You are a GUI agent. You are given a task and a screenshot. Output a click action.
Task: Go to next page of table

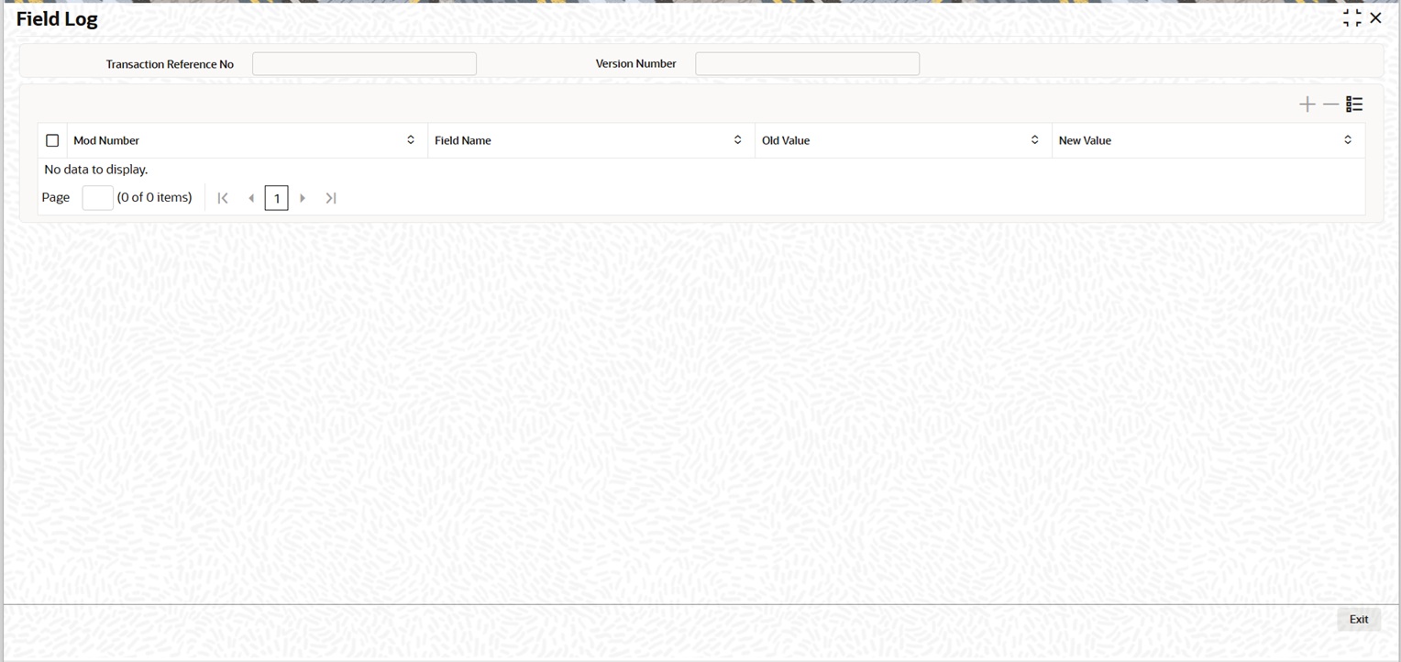303,198
